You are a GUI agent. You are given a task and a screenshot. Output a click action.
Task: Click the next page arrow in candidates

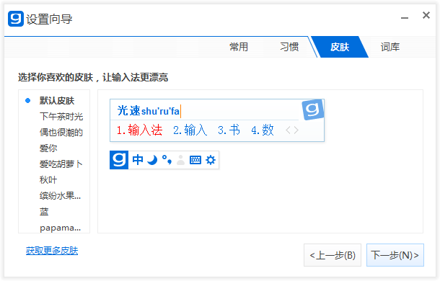click(x=296, y=130)
